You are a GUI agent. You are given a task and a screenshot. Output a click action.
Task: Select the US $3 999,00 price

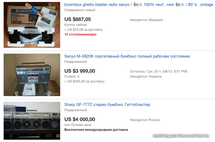pyautogui.click(x=80, y=71)
